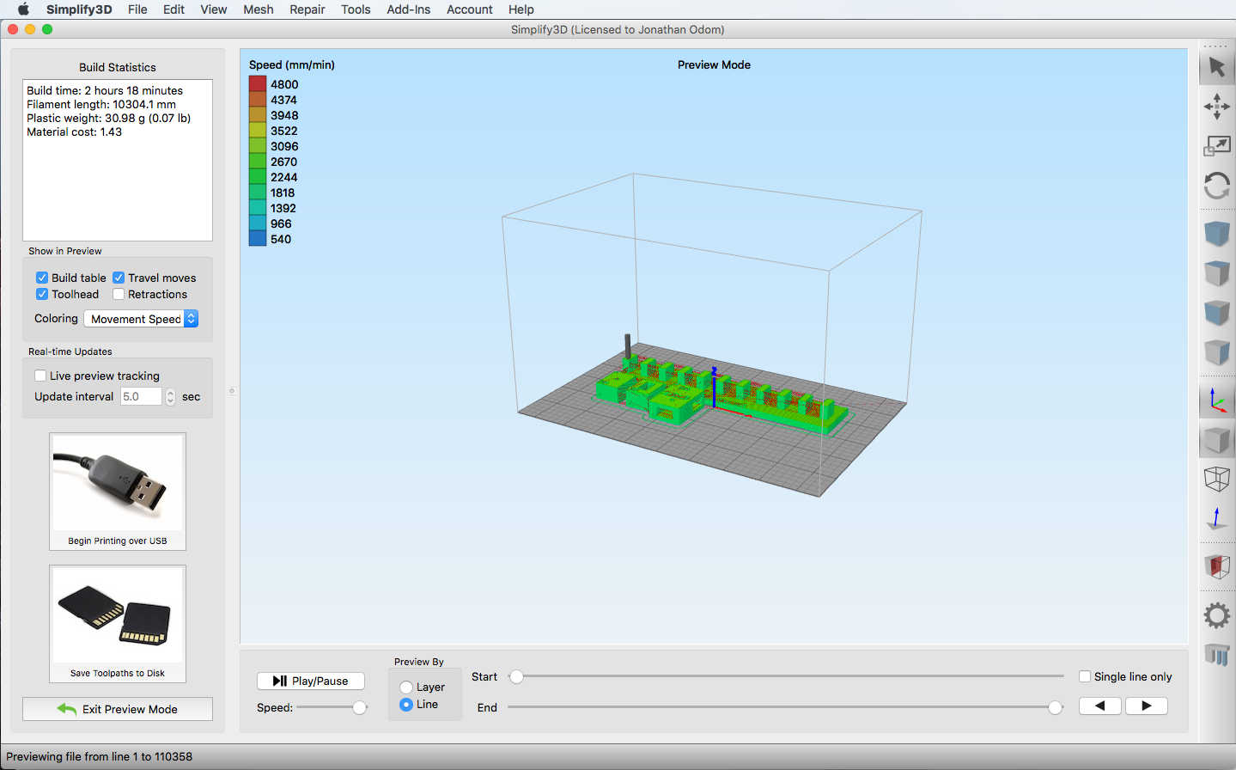Open the Add-Ins menu

pyautogui.click(x=408, y=9)
